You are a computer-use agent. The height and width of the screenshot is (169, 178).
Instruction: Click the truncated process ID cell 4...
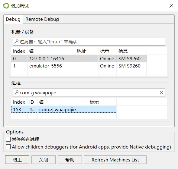pyautogui.click(x=32, y=109)
